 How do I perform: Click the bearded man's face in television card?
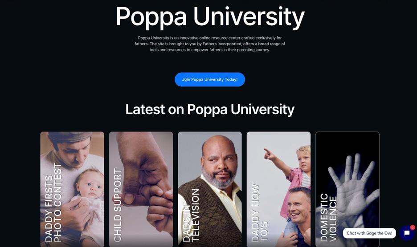pos(218,164)
